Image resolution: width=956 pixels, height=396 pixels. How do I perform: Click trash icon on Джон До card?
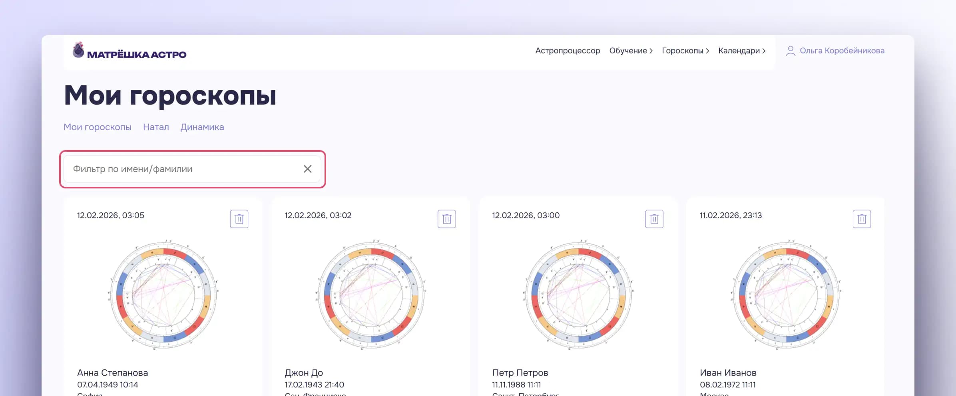446,219
